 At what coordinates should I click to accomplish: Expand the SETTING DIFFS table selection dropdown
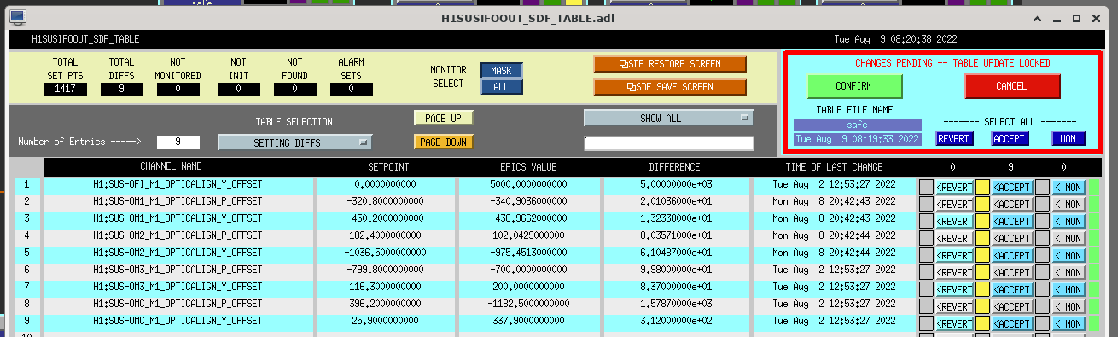(295, 143)
